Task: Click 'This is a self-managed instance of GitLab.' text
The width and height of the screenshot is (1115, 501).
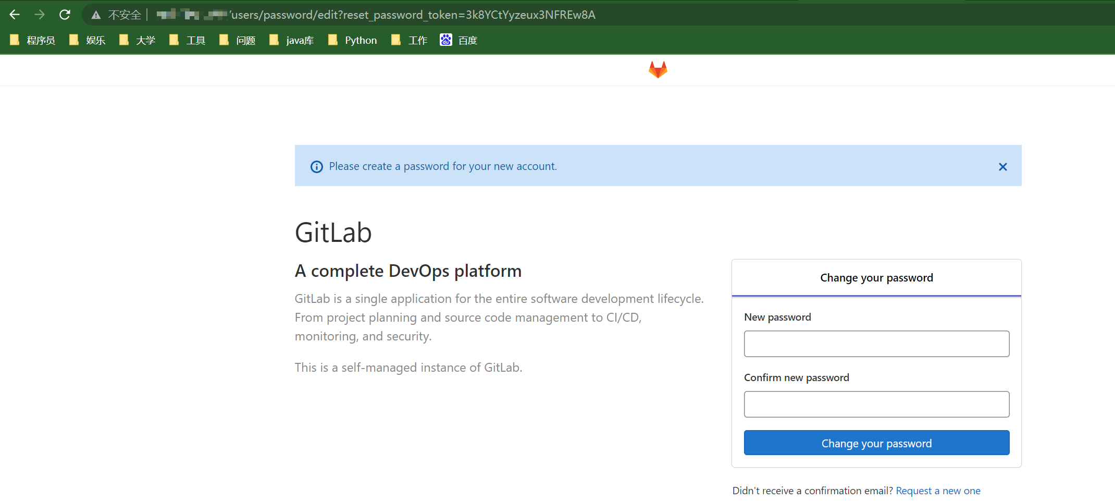Action: coord(408,368)
